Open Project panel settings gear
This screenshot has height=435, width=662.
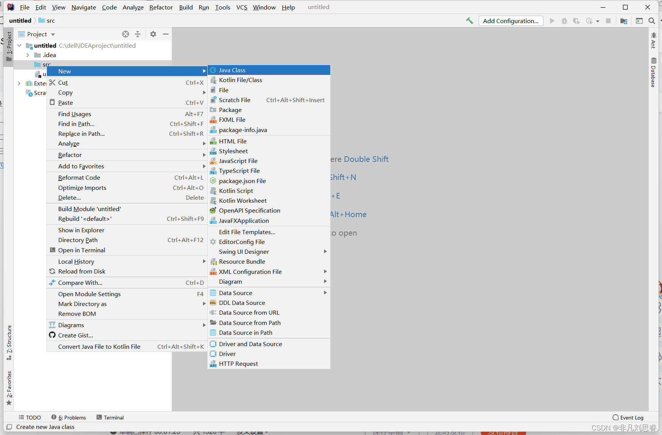pos(153,34)
